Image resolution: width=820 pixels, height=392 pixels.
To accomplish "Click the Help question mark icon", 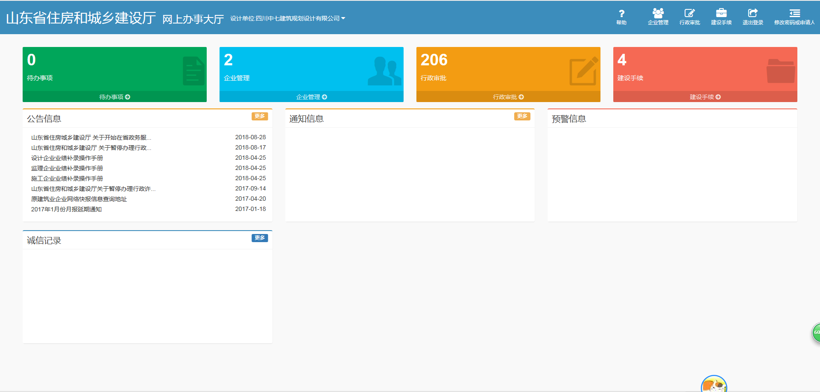I will [x=621, y=14].
